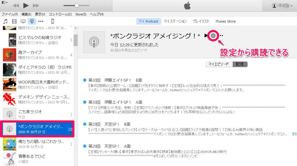This screenshot has height=166, width=297.
Task: Play the ボンクラジオ podcast via header triangle
Action: point(206,35)
